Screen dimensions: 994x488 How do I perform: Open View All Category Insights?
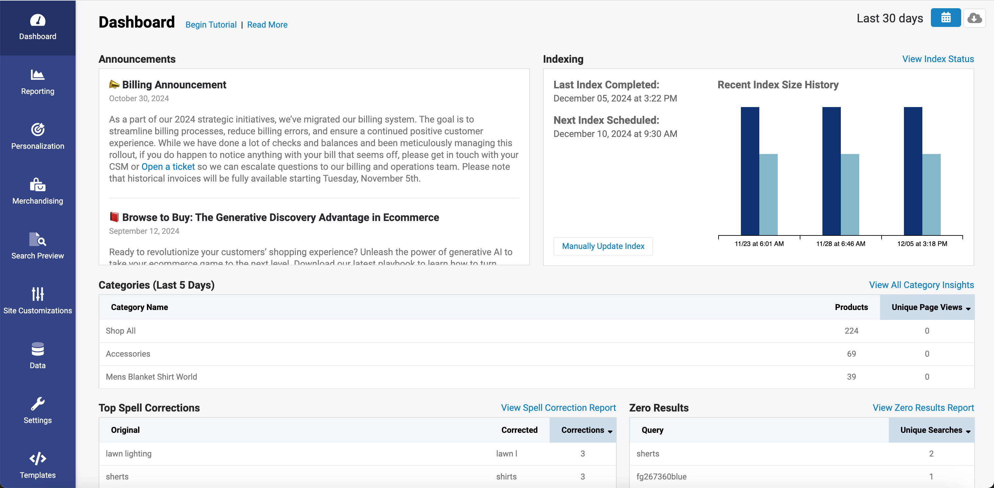[x=921, y=285]
